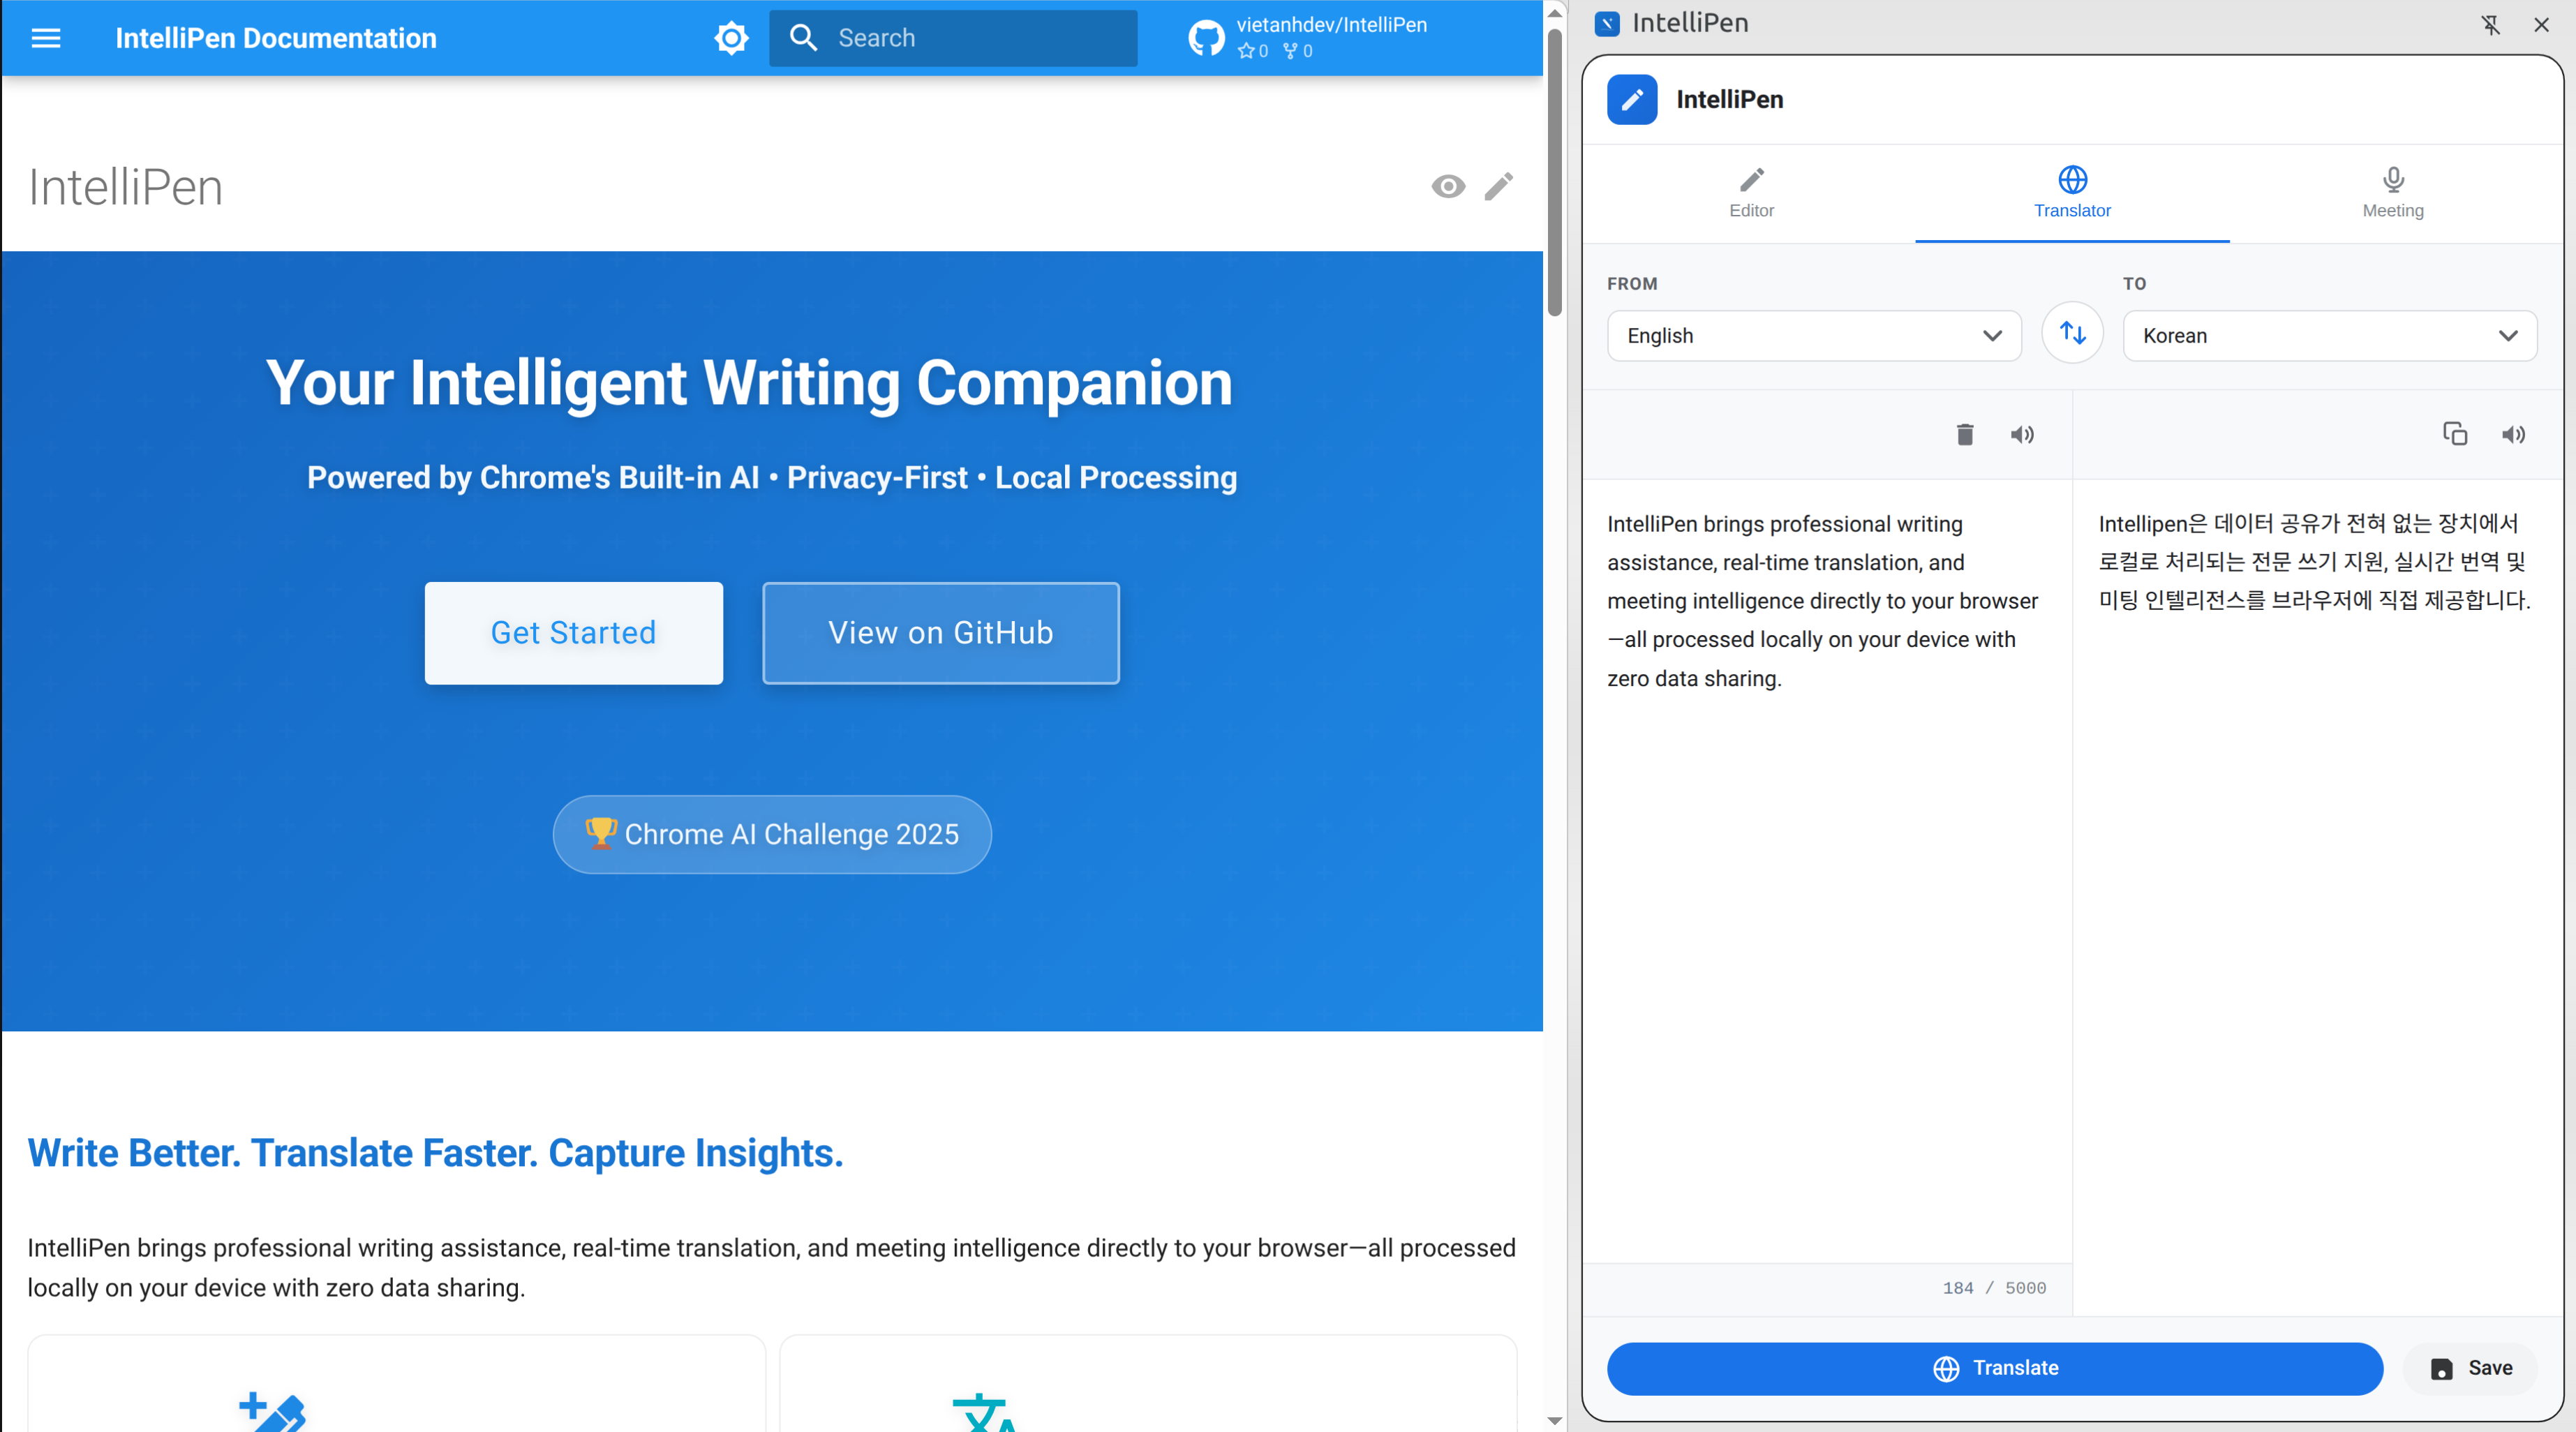Click the search magnifier icon
Screen dimensions: 2576x1432
(804, 37)
